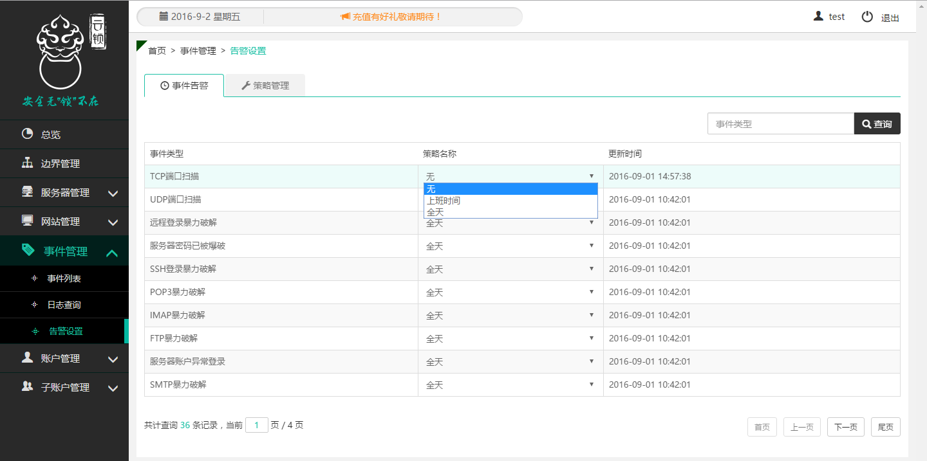Open policy dropdown for POP3暴力破解

pyautogui.click(x=510, y=292)
